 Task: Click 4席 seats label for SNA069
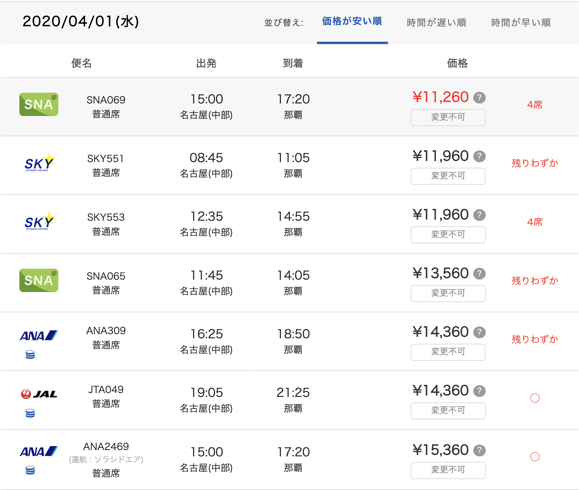tap(535, 104)
